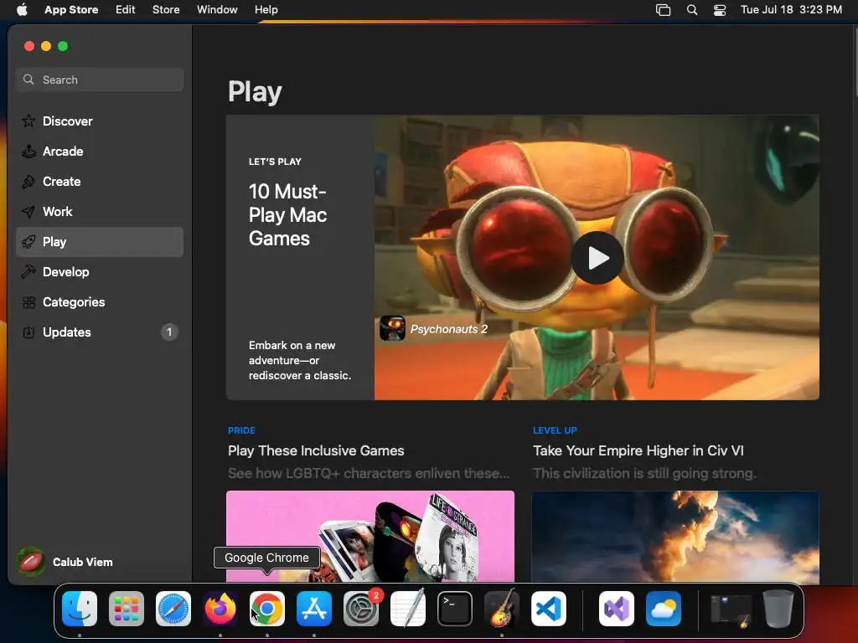Click 'See how LGBTQ+ characters enliven these…' subtitle
858x643 pixels.
click(x=369, y=473)
